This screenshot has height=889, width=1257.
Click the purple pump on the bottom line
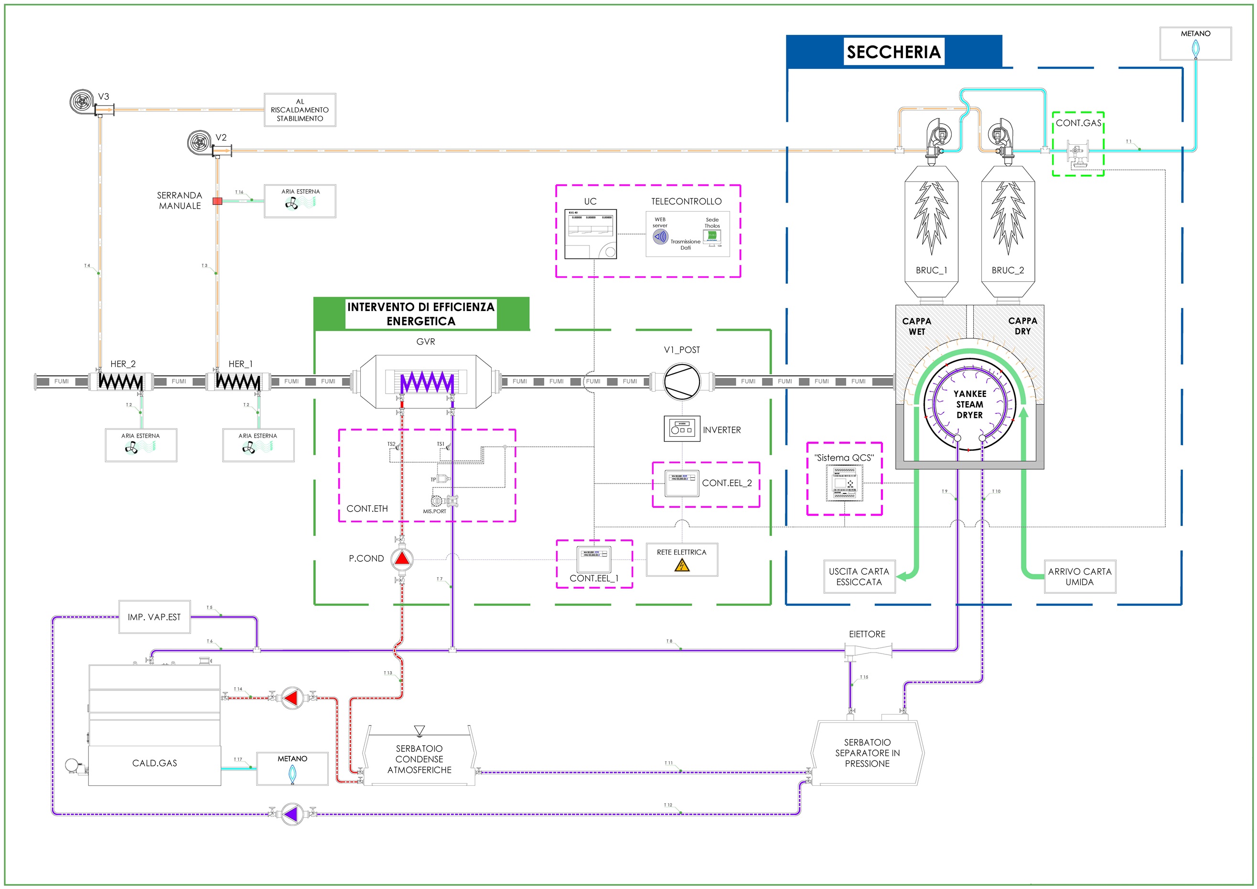coord(292,814)
